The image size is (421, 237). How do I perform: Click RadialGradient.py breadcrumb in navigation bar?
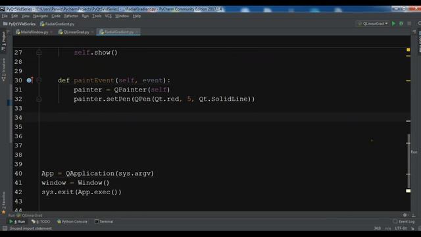pyautogui.click(x=57, y=24)
